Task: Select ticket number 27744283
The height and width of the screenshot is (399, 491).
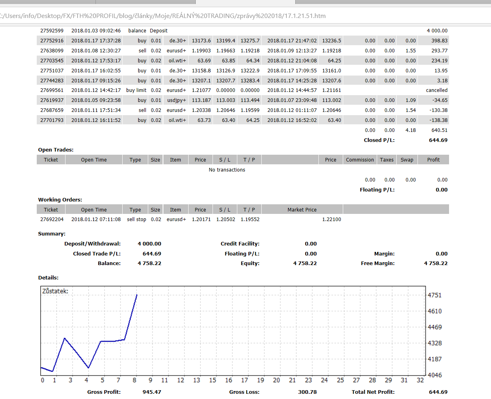Action: (52, 80)
